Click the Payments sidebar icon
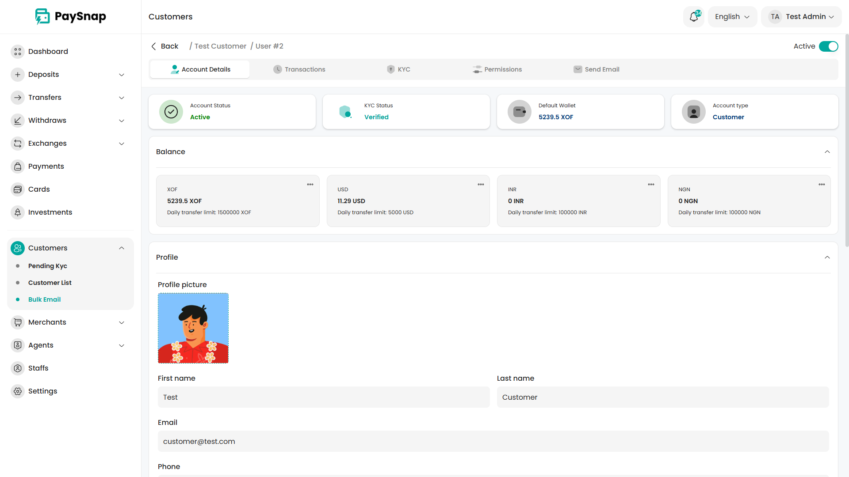 [x=18, y=167]
